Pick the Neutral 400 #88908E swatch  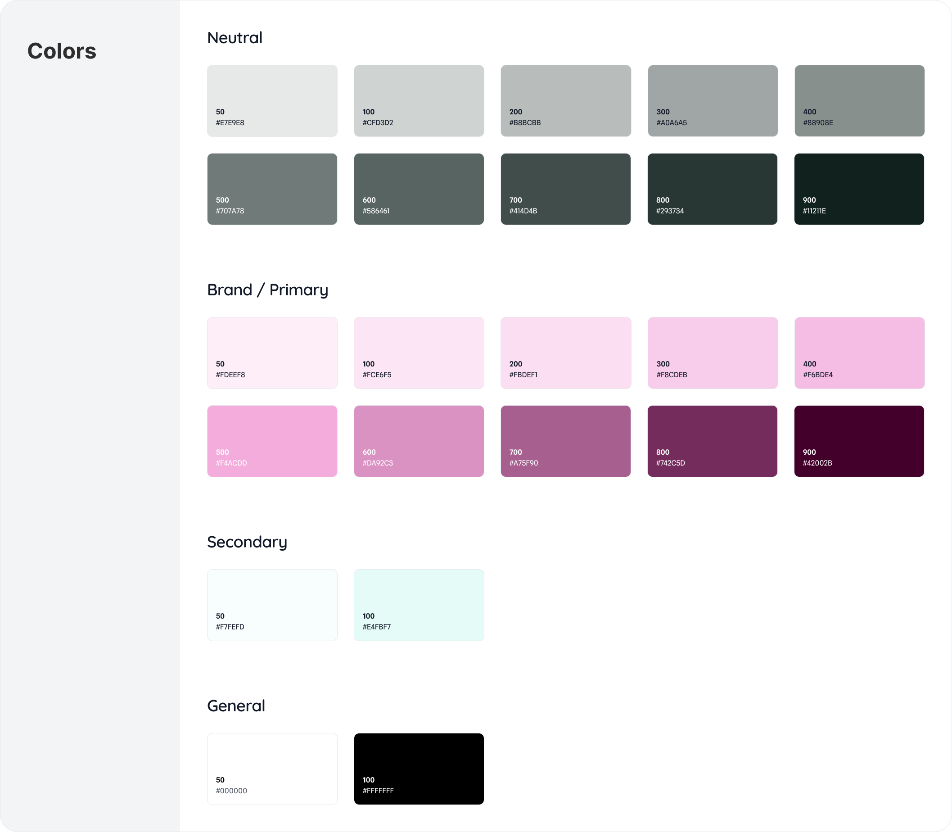coord(859,100)
